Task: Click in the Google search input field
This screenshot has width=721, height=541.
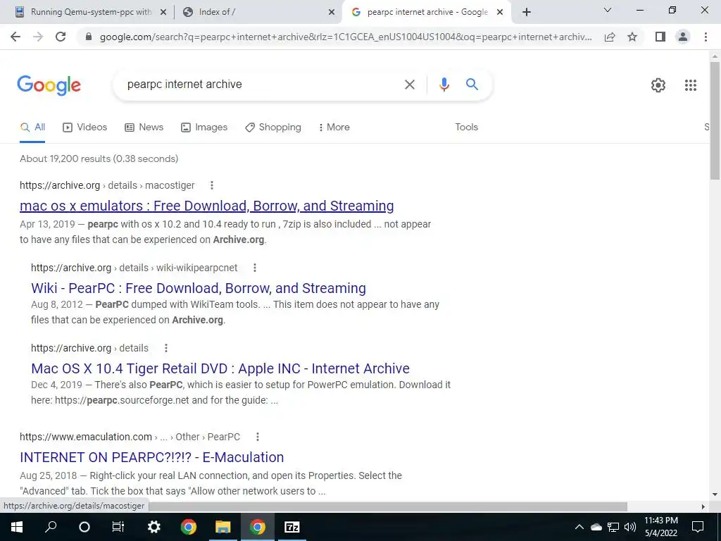Action: (x=262, y=85)
